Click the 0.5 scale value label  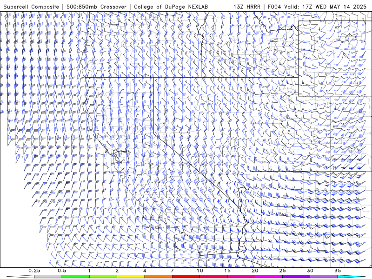coord(62,271)
